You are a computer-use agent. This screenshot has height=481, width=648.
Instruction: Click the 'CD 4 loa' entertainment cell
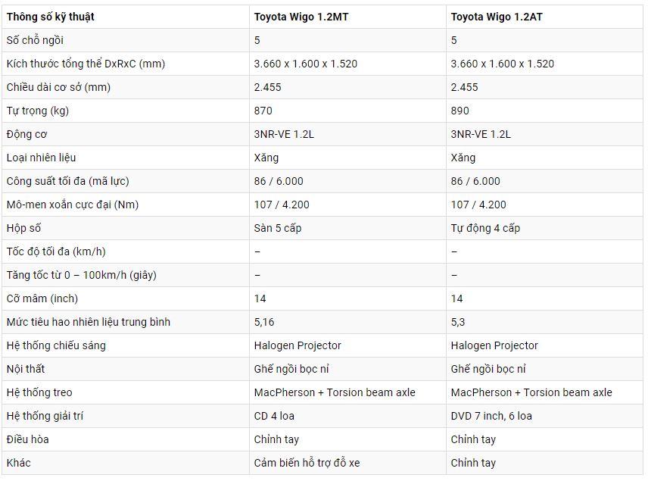coord(347,416)
